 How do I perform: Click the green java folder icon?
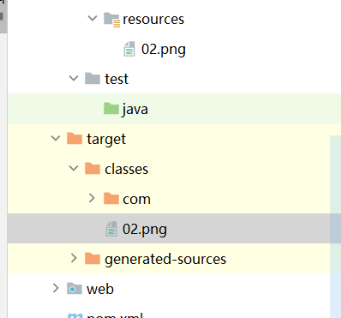click(111, 109)
